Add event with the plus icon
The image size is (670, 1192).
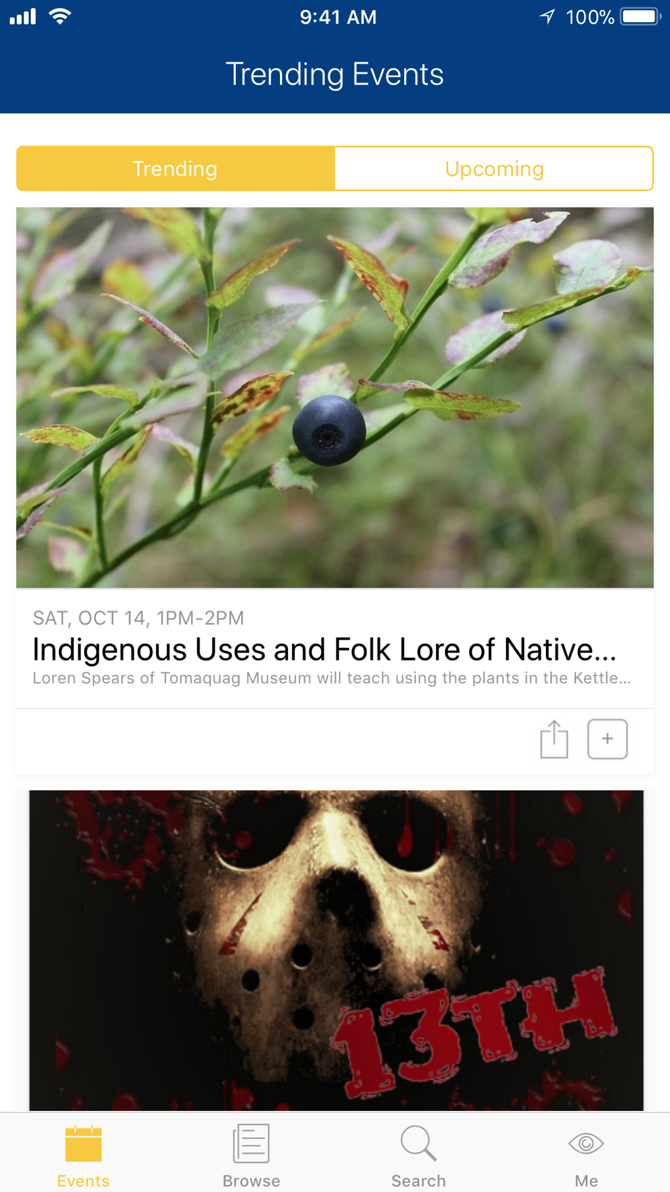(607, 739)
